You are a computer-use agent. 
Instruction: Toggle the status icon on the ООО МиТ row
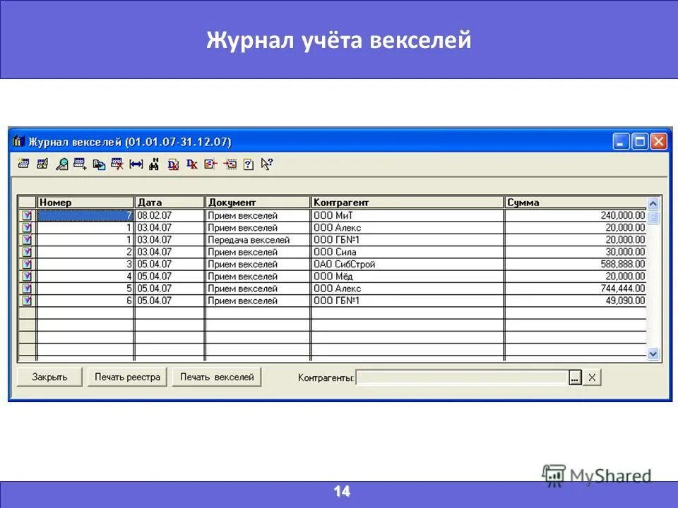[x=26, y=215]
